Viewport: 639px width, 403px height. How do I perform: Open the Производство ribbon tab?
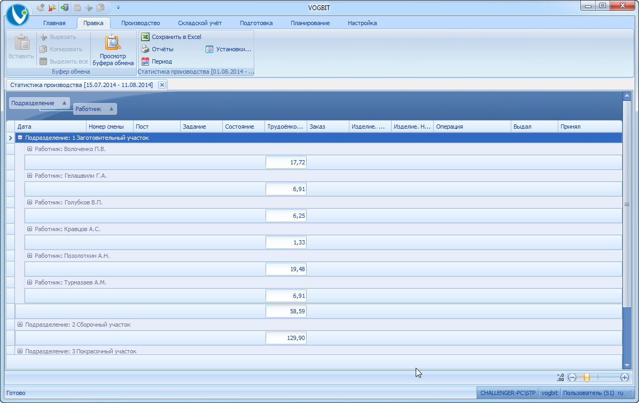141,23
